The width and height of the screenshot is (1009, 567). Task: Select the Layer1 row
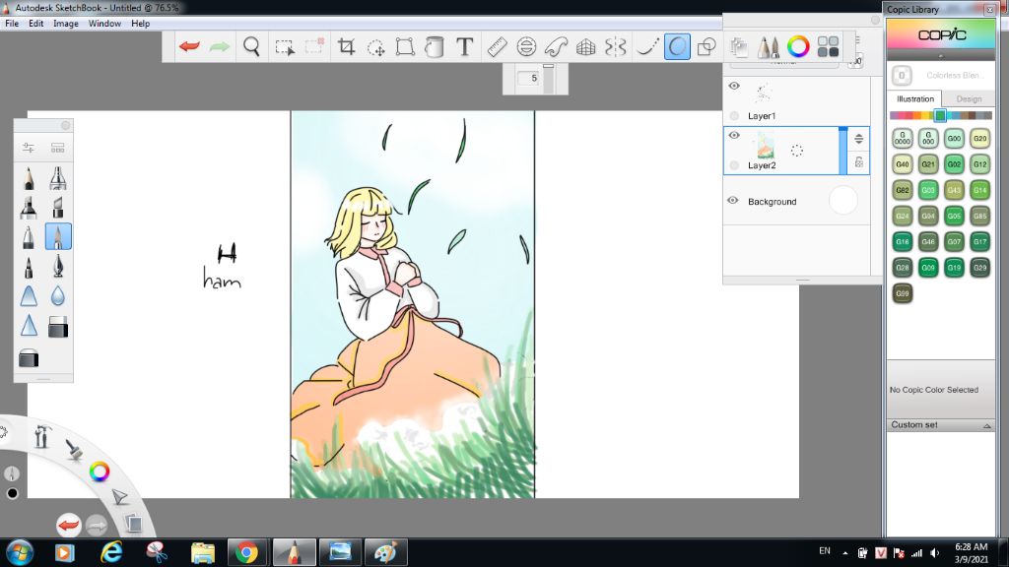tap(796, 101)
